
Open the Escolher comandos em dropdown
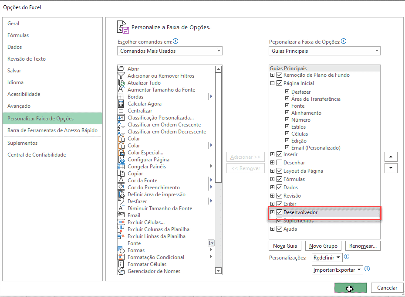(170, 51)
